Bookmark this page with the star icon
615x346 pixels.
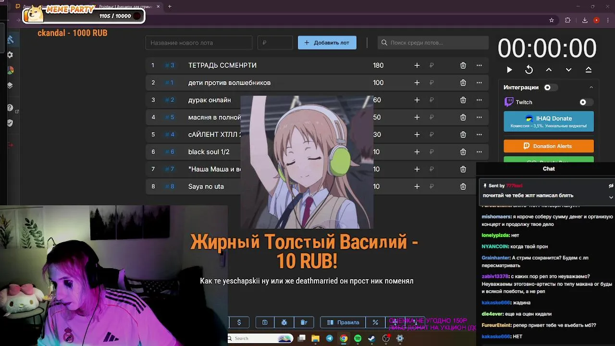[552, 20]
